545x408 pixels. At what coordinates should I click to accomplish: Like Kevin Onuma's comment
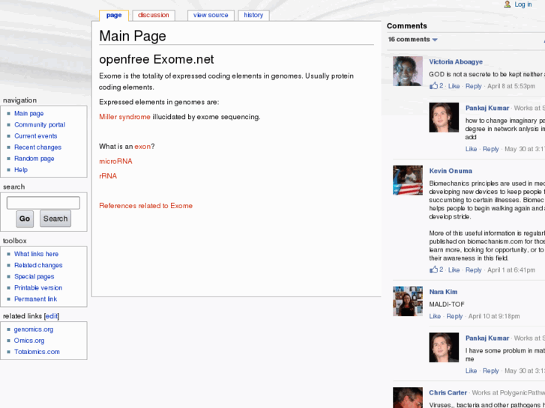point(454,270)
